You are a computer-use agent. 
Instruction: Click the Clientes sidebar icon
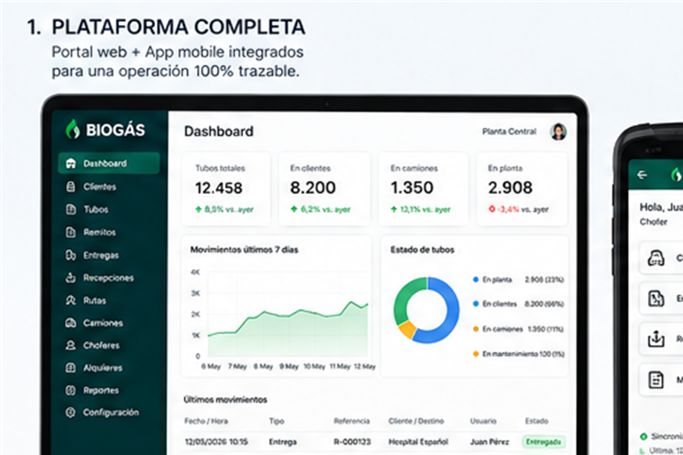coord(71,186)
